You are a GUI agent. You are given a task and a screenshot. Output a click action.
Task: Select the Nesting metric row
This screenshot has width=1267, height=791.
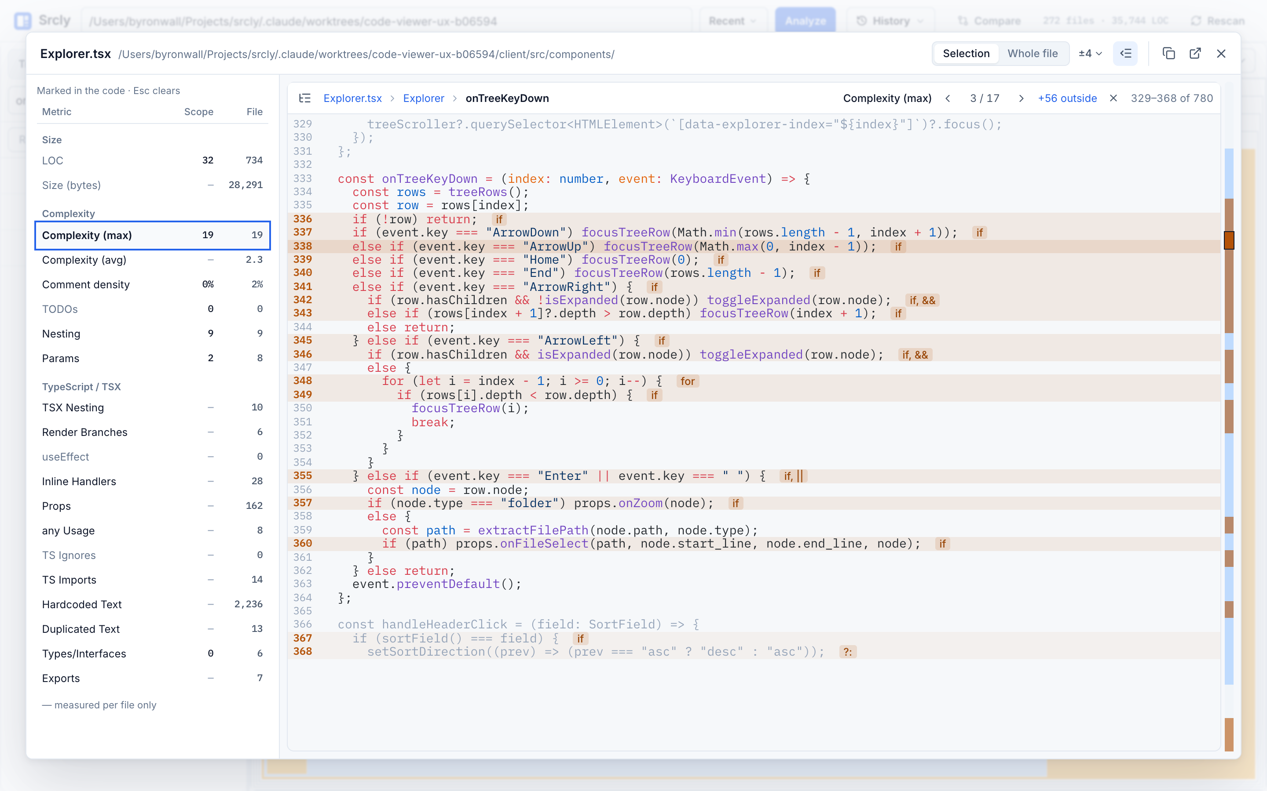(x=152, y=333)
